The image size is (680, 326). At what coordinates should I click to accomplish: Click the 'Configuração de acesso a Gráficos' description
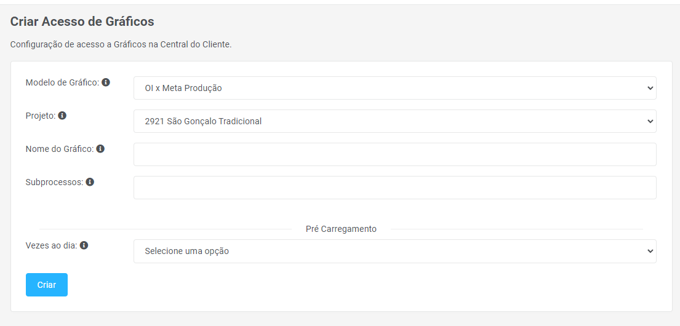coord(121,45)
